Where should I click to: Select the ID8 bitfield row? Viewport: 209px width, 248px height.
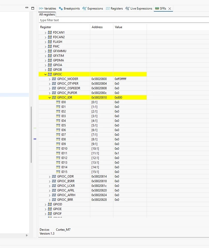pyautogui.click(x=93, y=139)
